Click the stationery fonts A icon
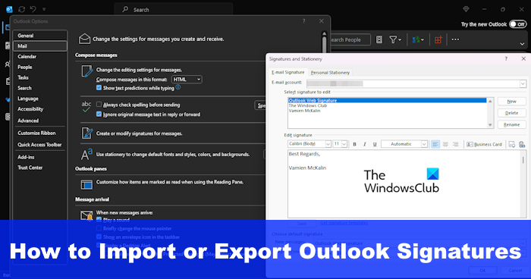Viewport: 531px width, 279px height. click(x=86, y=154)
